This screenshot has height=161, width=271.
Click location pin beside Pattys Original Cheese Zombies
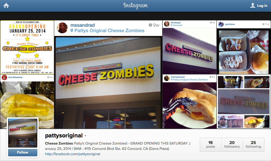click(x=72, y=31)
